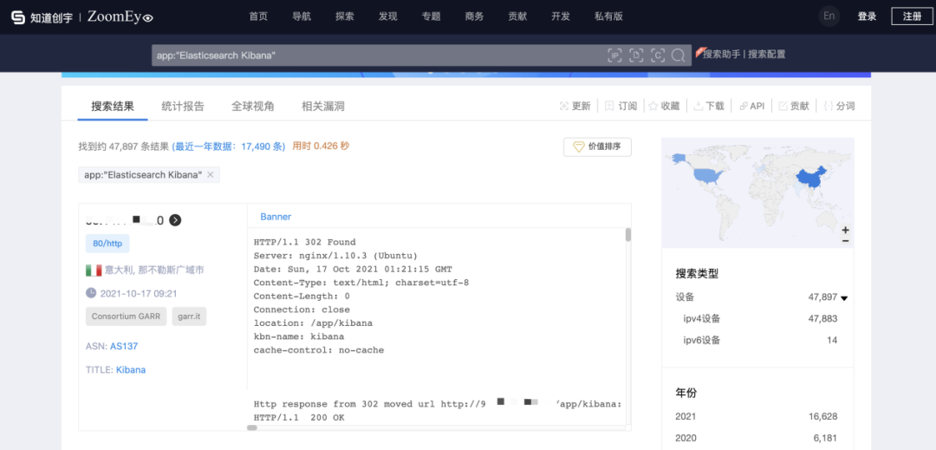
Task: Open the 专题 menu
Action: click(x=431, y=16)
